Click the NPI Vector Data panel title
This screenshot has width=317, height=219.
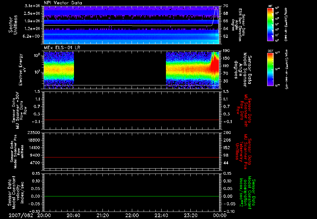[x=63, y=3]
